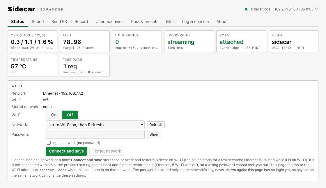The height and width of the screenshot is (188, 326).
Task: Click the This Page 1 req card
Action: click(85, 66)
